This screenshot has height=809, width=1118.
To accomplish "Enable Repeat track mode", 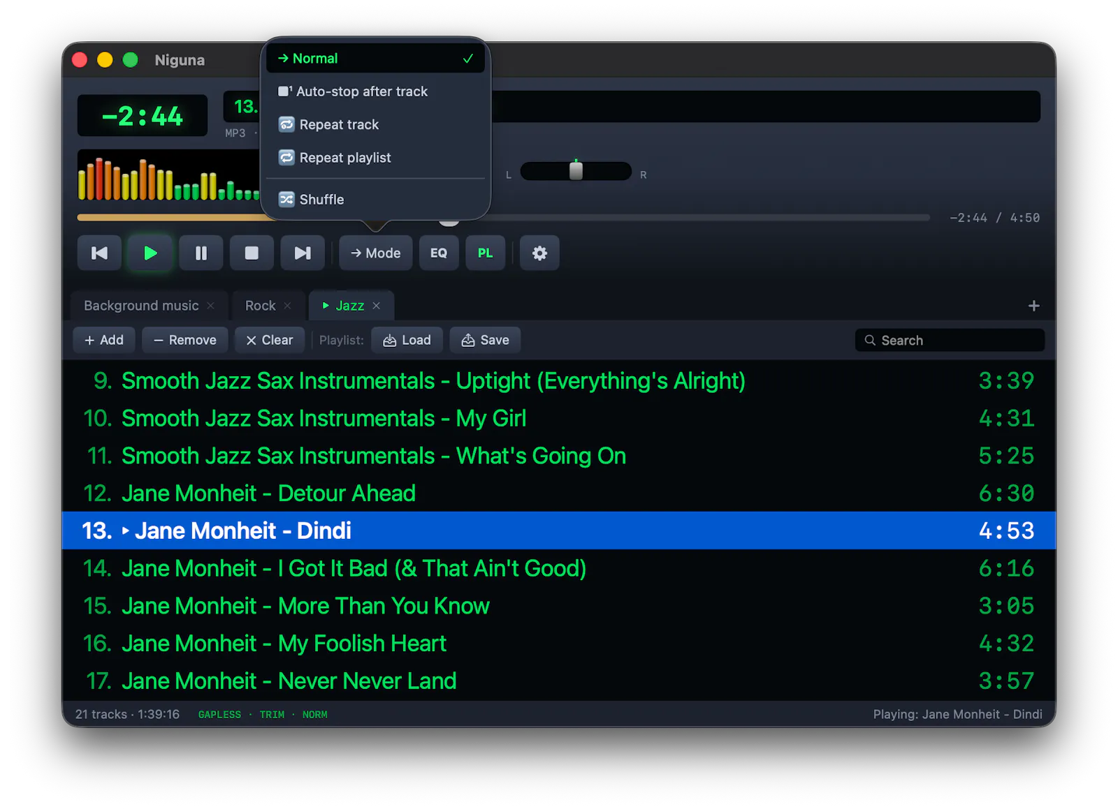I will pyautogui.click(x=376, y=124).
